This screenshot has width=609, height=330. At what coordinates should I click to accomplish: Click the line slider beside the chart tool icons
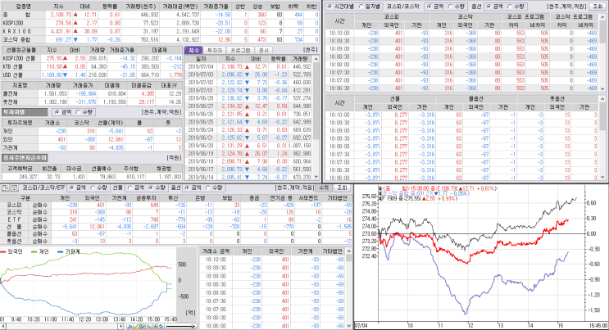point(180,327)
